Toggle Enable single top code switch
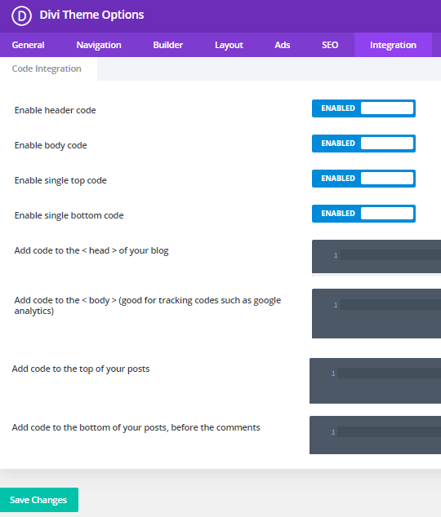This screenshot has width=441, height=517. (x=363, y=179)
